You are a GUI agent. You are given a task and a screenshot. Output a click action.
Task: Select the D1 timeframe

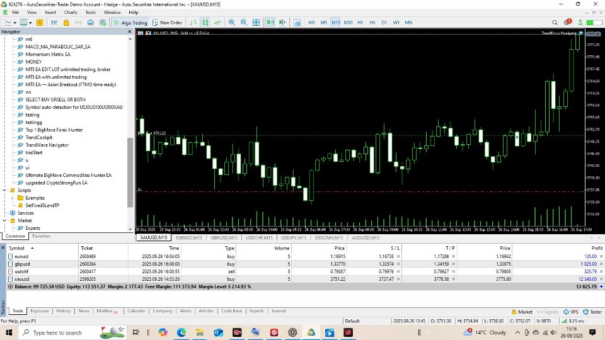click(x=384, y=23)
